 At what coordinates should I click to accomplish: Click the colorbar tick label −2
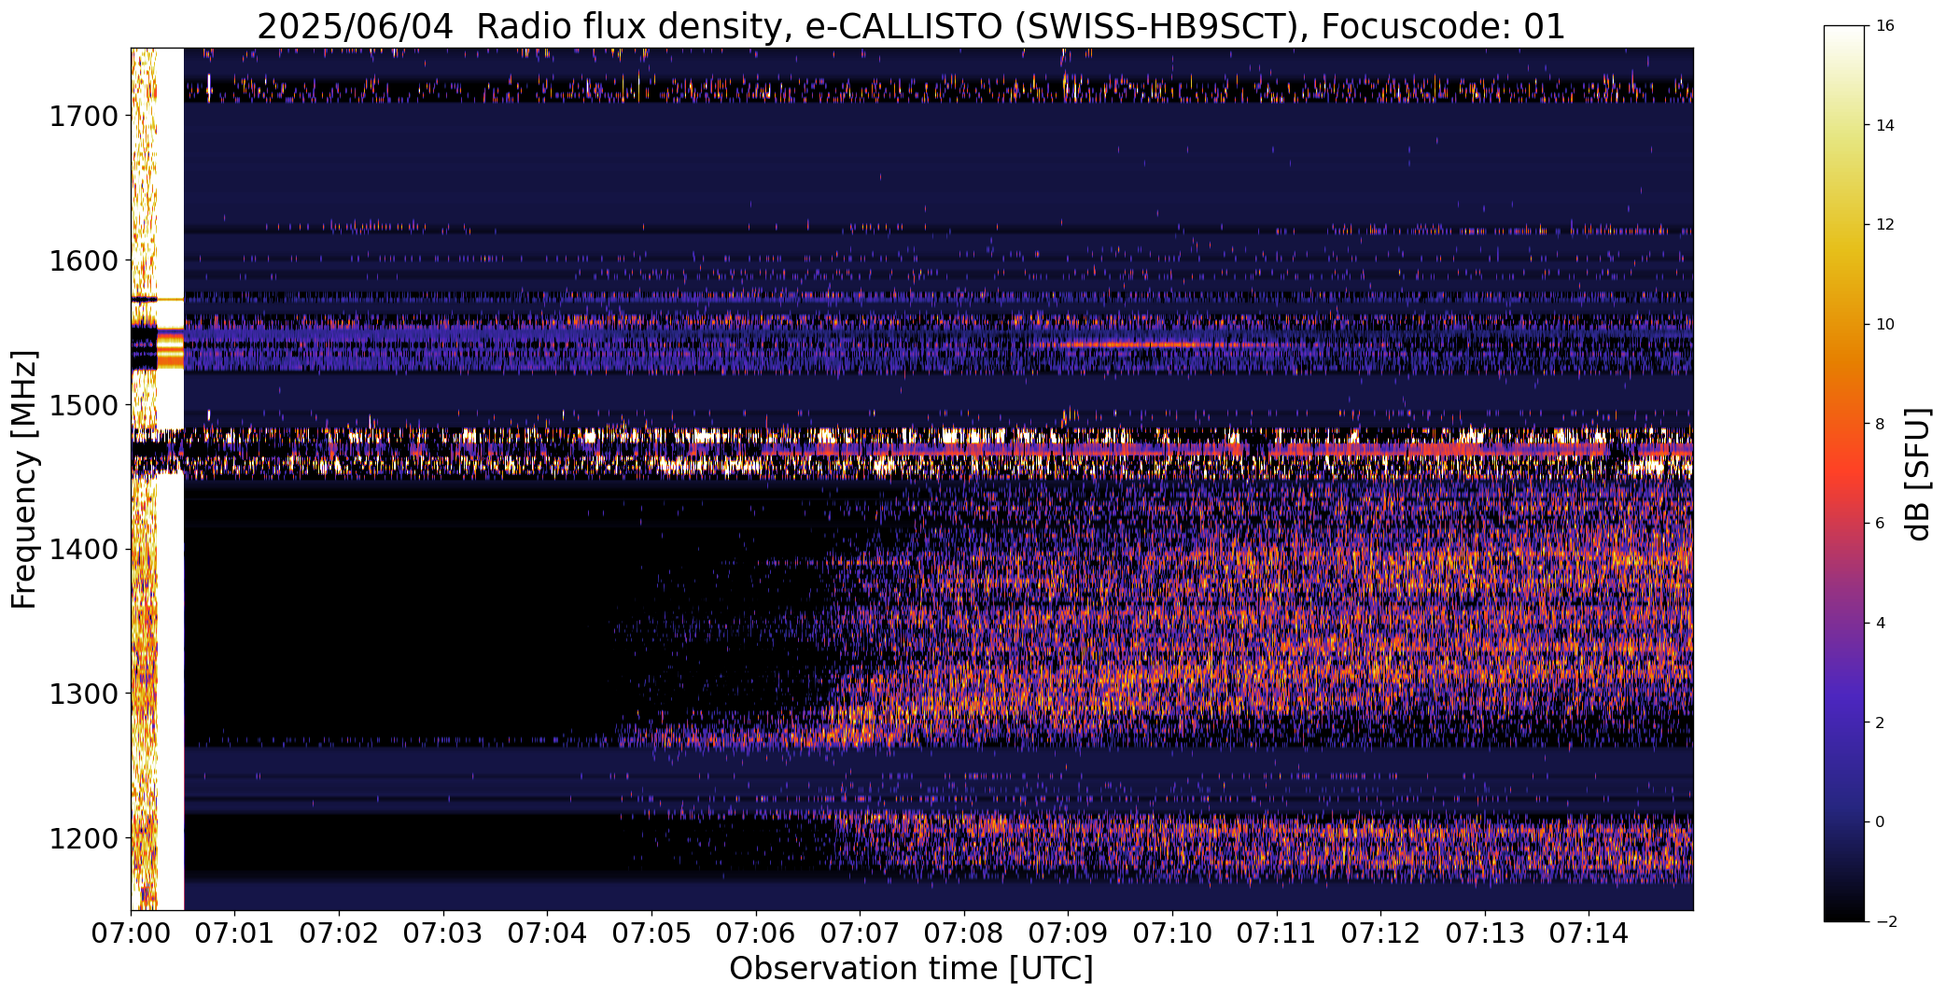(x=1885, y=921)
